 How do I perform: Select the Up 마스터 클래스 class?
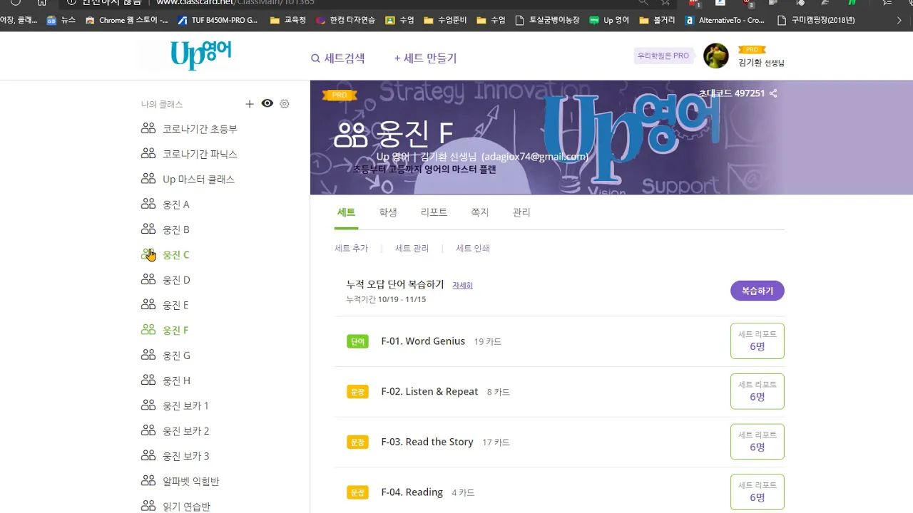click(188, 180)
